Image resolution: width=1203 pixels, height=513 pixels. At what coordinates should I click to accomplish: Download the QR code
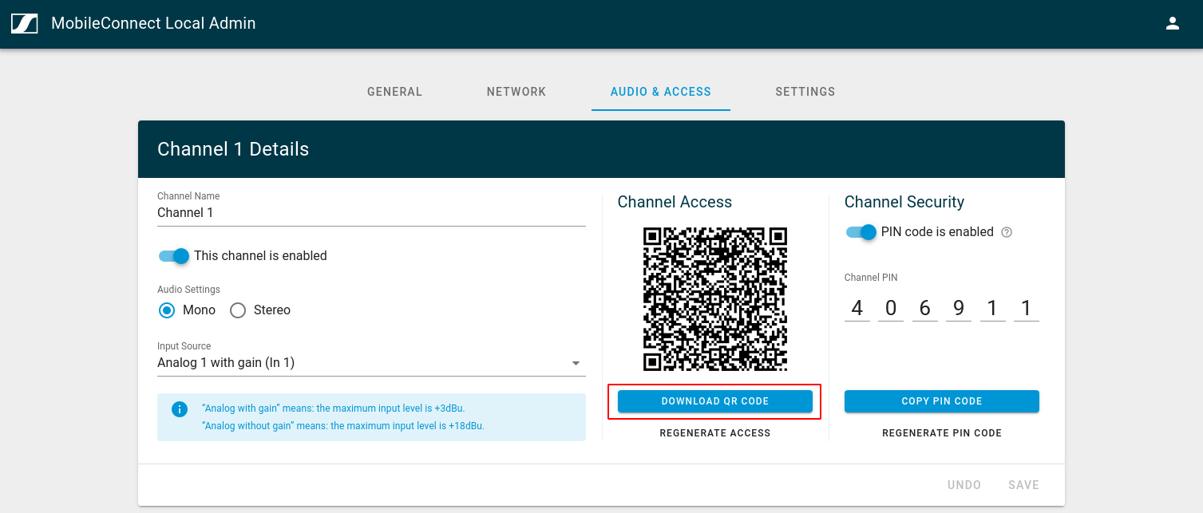[715, 401]
